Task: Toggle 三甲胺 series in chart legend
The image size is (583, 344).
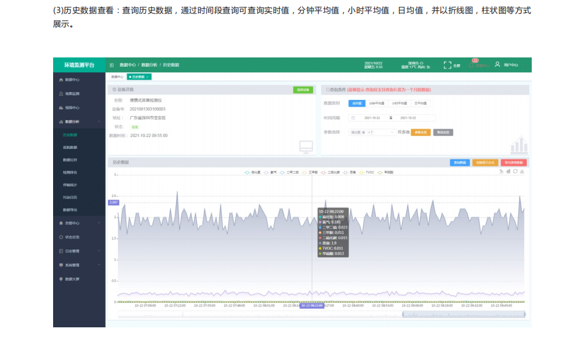Action: pos(310,172)
